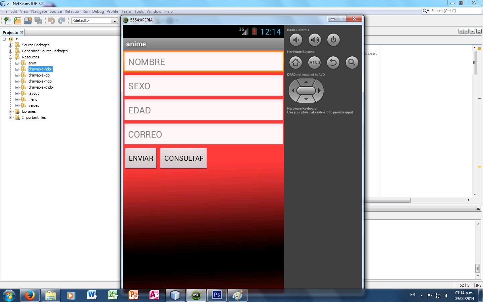Open the Debug menu
Viewport: 483px width, 302px height.
pos(98,11)
